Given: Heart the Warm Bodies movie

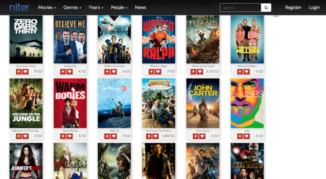Looking at the screenshot, I should (x=69, y=136).
